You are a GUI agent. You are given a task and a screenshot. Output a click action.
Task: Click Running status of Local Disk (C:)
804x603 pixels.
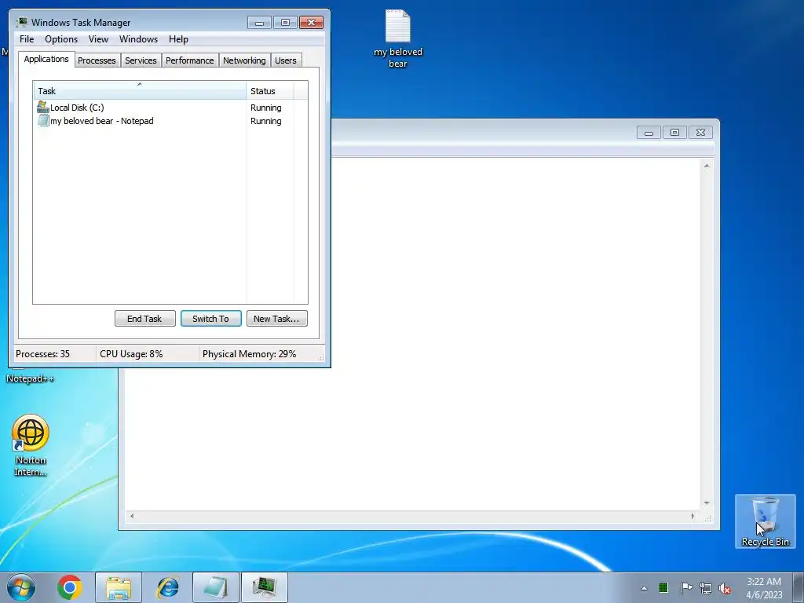(x=265, y=108)
